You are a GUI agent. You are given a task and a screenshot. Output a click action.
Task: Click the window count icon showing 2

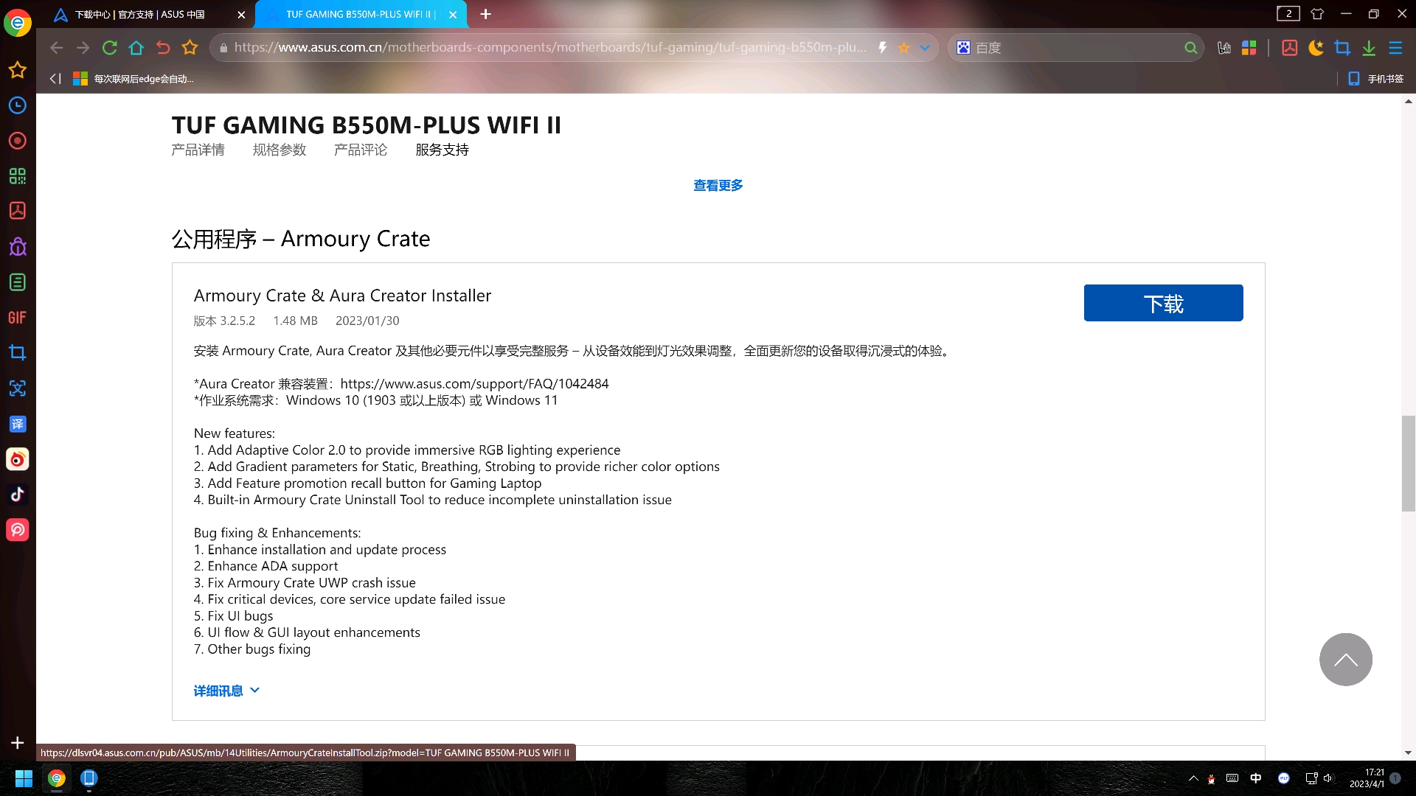coord(1288,13)
